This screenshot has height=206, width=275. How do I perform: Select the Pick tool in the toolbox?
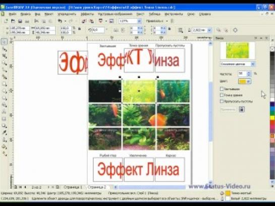click(x=4, y=42)
